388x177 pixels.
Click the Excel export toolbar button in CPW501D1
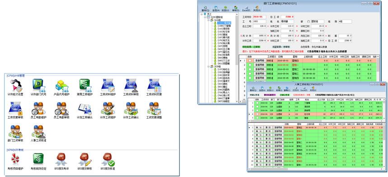[246, 9]
